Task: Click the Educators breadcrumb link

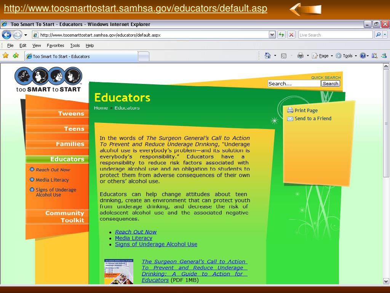Action: pyautogui.click(x=127, y=108)
